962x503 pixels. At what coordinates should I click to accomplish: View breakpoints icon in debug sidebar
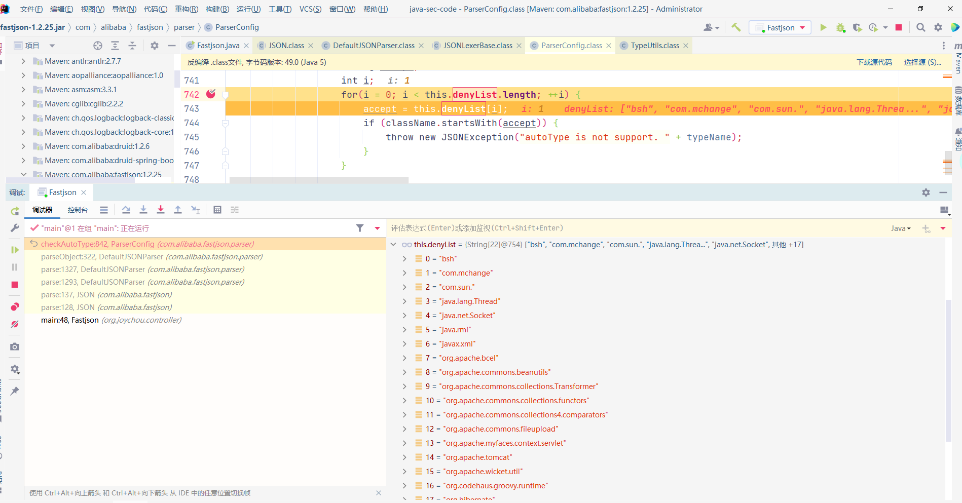(15, 307)
